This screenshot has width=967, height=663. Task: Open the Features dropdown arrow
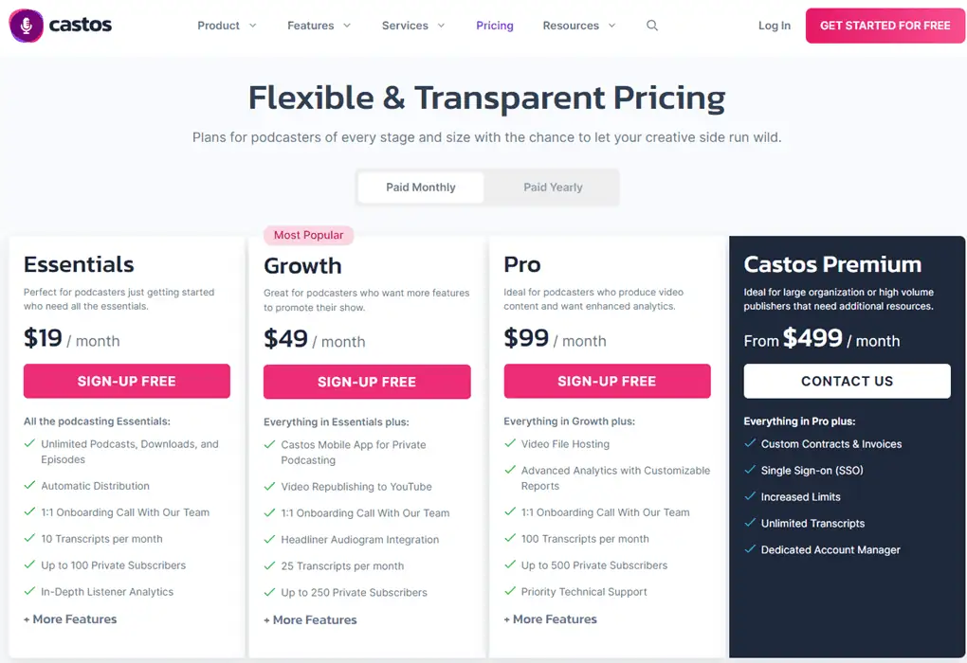tap(347, 26)
